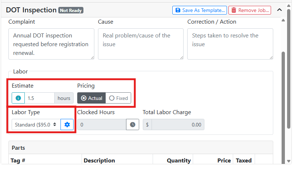The width and height of the screenshot is (294, 169).
Task: Open the Labor Type Standard dropdown
Action: tap(36, 124)
